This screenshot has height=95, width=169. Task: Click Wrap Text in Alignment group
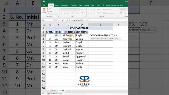(107, 9)
